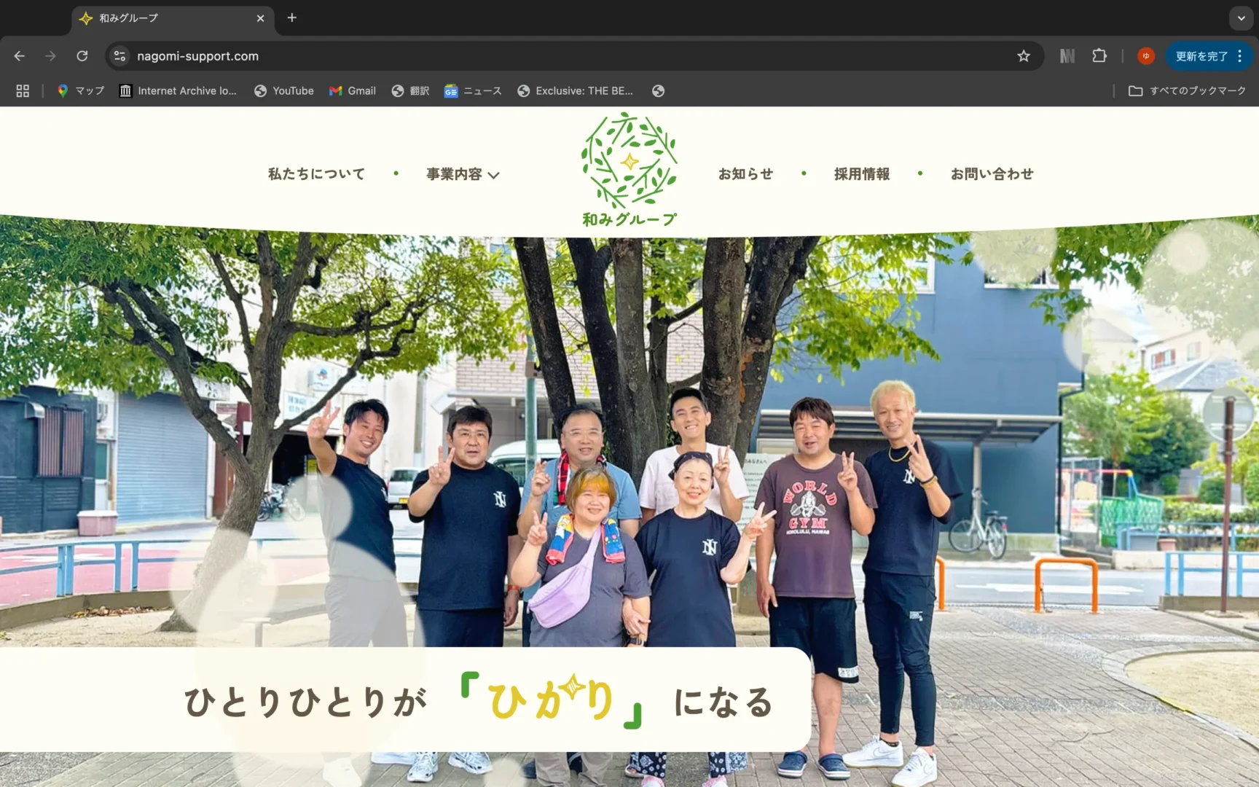Open the YouTube bookmark
Screen dimensions: 1259x787
pos(284,91)
